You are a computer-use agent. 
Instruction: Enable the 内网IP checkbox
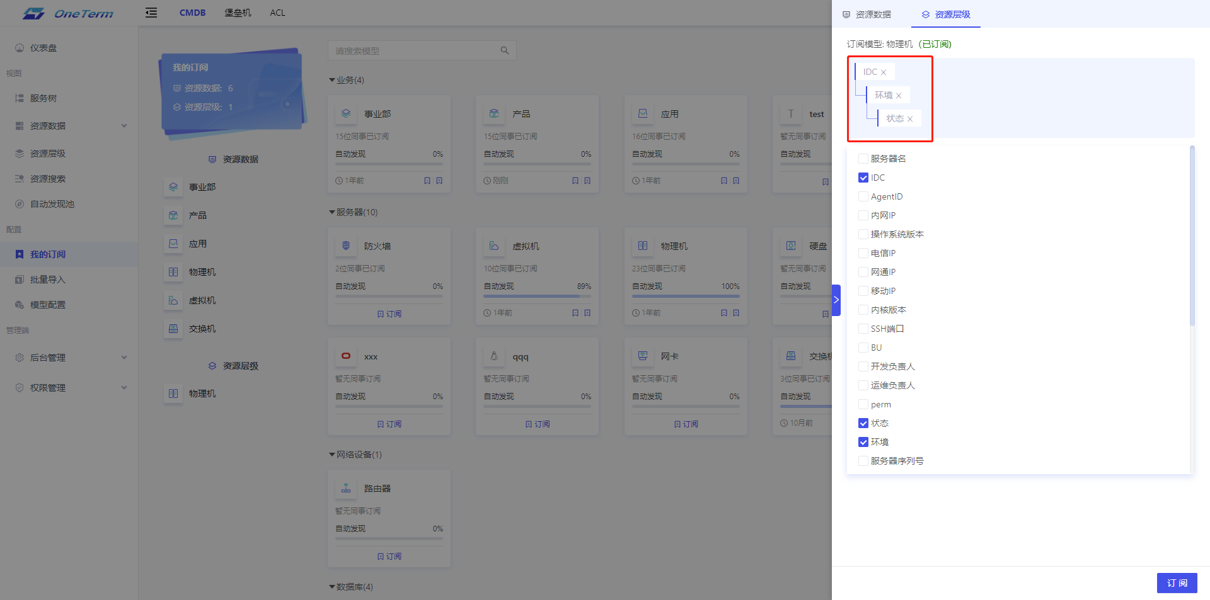[863, 215]
